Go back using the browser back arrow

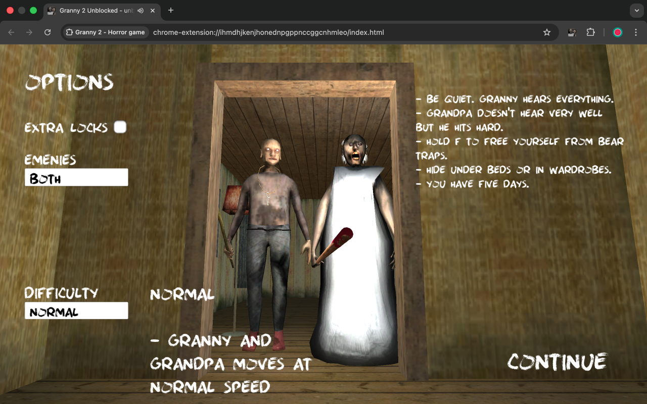click(11, 32)
